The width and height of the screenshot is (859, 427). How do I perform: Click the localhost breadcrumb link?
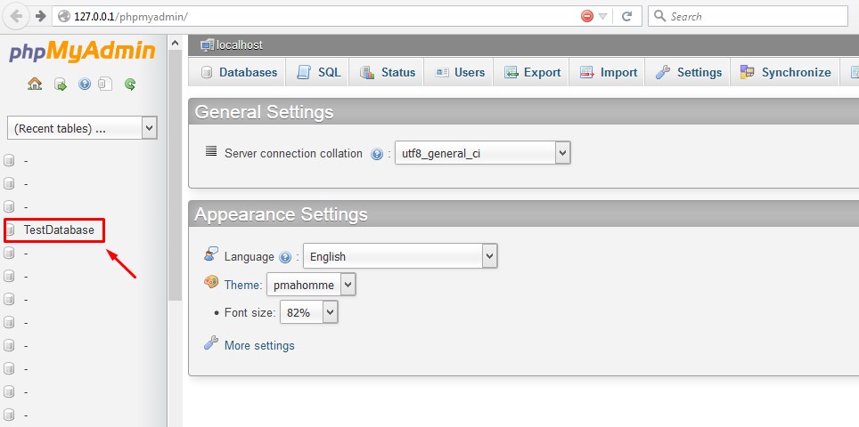(240, 45)
